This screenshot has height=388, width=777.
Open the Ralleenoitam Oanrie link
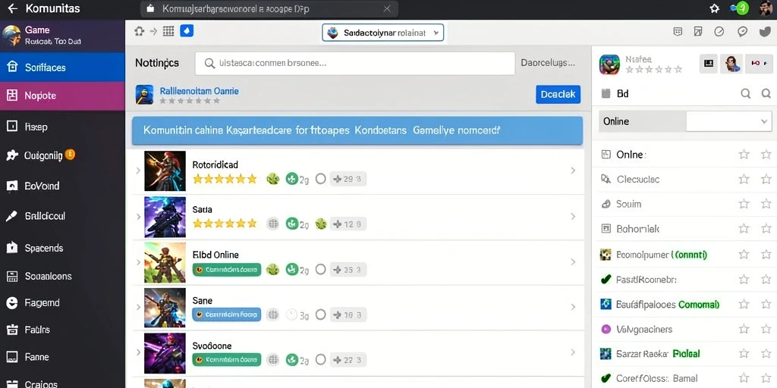click(200, 91)
